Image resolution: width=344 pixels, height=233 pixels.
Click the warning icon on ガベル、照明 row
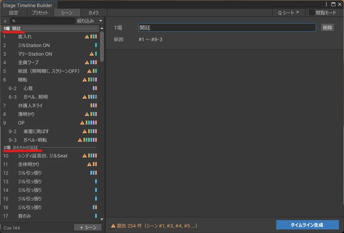tap(85, 97)
